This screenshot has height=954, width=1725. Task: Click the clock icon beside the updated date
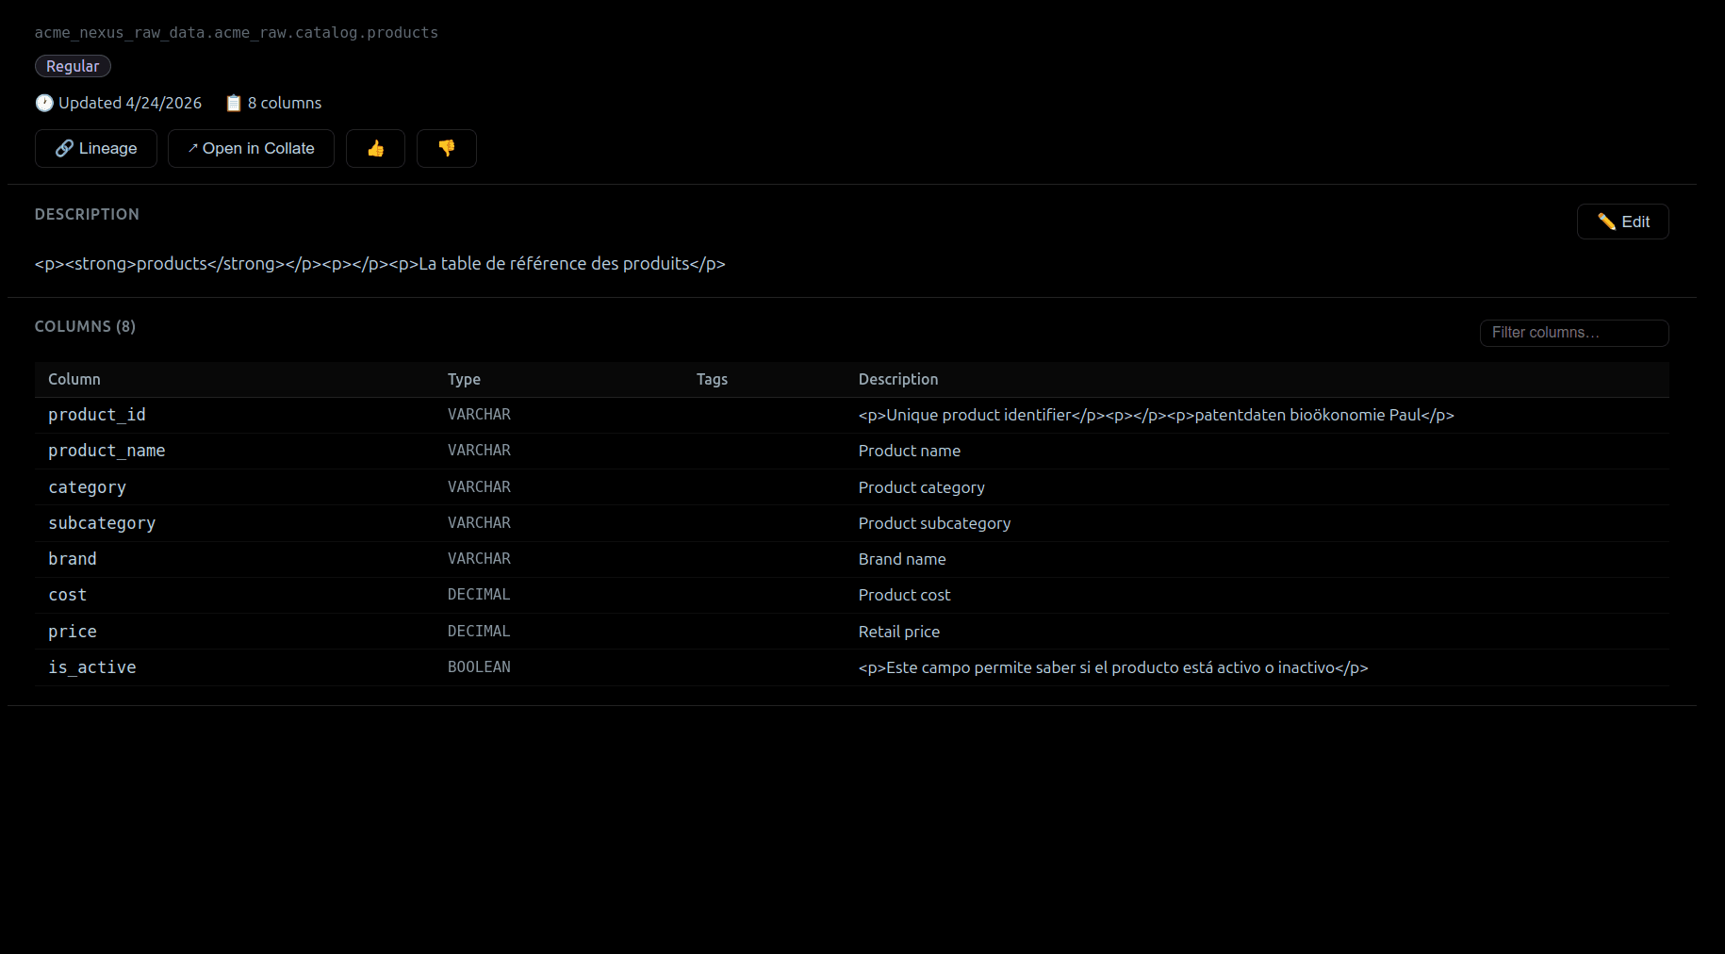pos(43,103)
